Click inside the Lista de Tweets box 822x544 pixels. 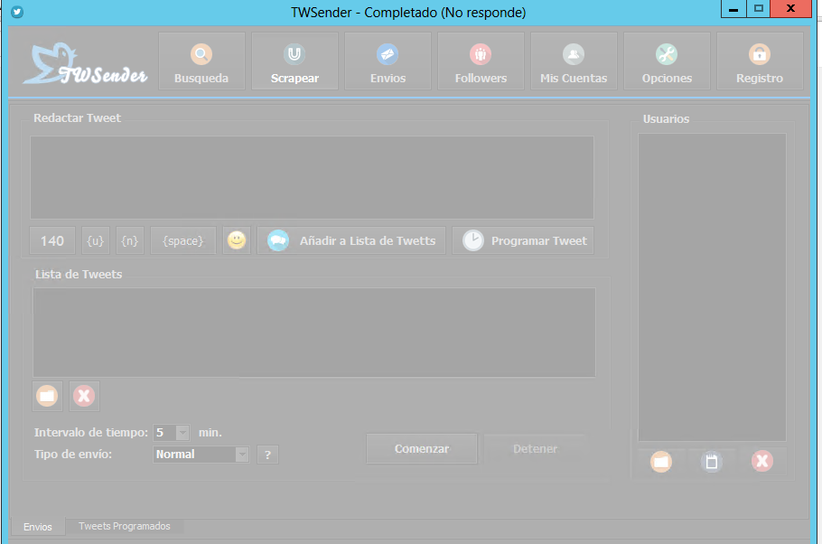(314, 332)
